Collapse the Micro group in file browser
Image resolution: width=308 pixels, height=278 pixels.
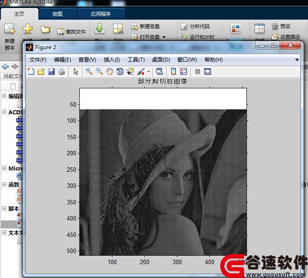coord(4,168)
